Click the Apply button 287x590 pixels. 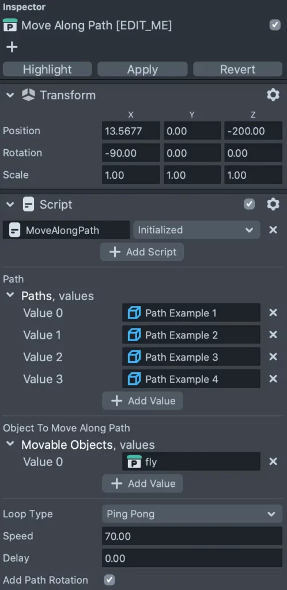(142, 69)
